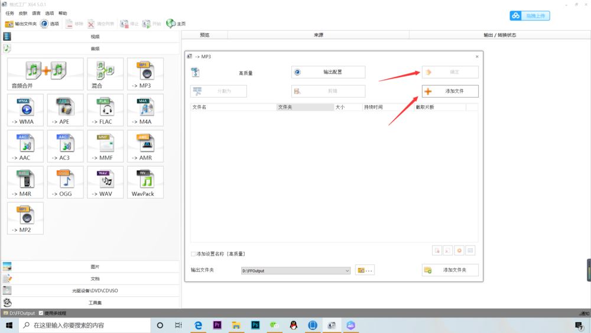
Task: Choose the -> FLAC conversion icon
Action: coord(105,110)
